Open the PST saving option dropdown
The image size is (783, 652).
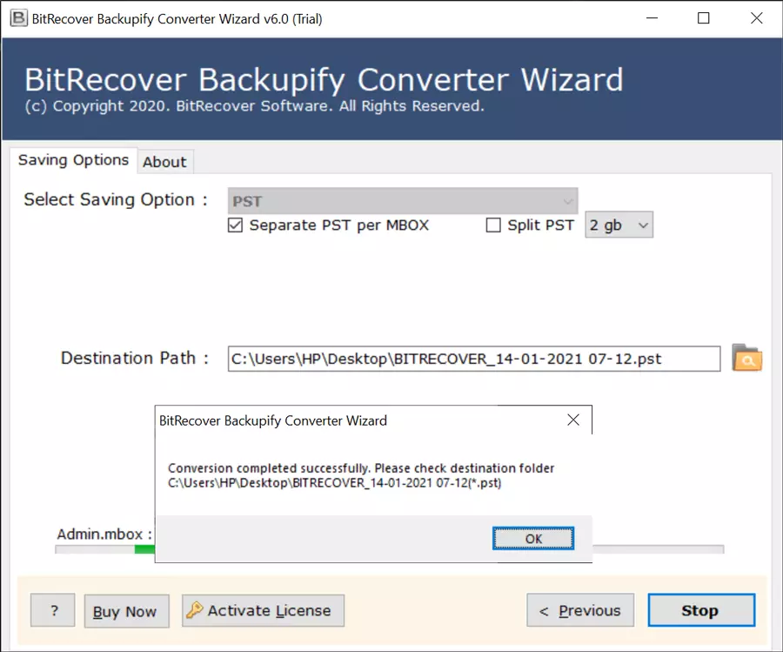(x=403, y=201)
